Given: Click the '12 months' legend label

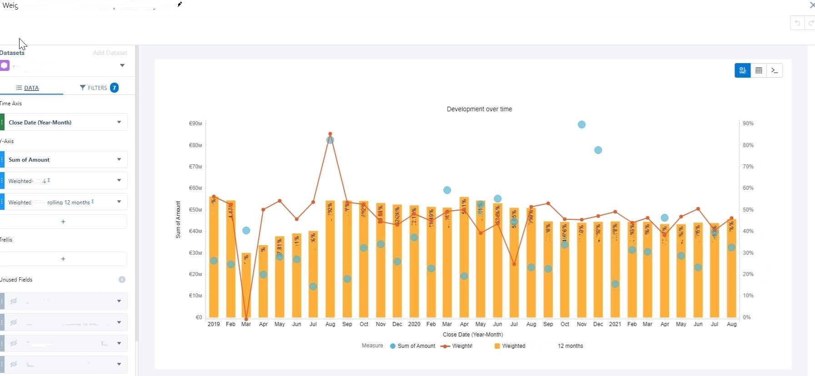Looking at the screenshot, I should pyautogui.click(x=570, y=346).
